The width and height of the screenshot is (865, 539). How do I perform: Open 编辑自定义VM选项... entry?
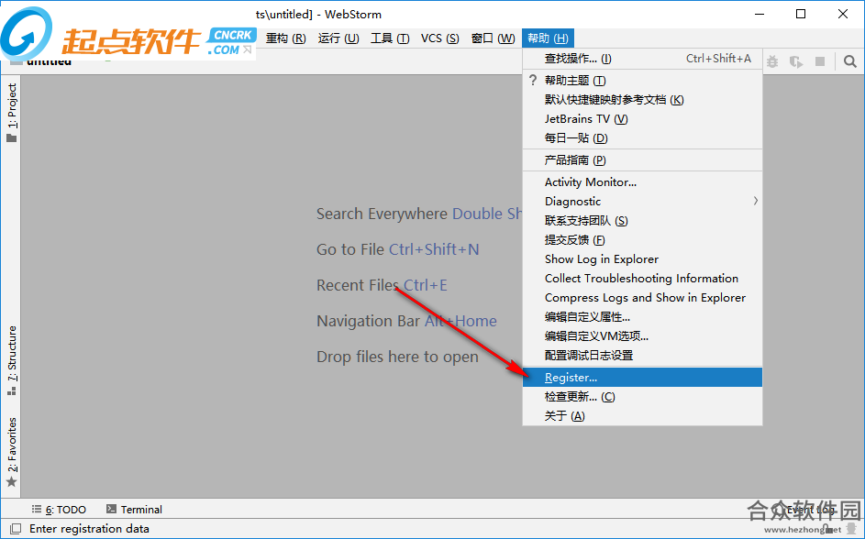pos(642,336)
